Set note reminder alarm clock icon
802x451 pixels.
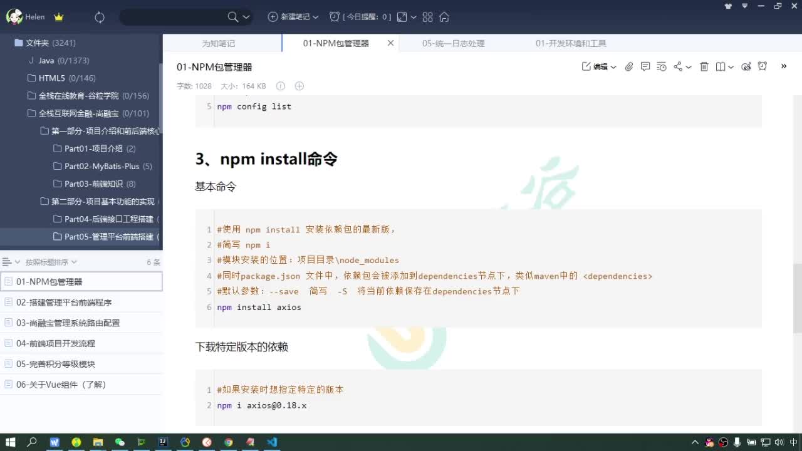(x=763, y=66)
